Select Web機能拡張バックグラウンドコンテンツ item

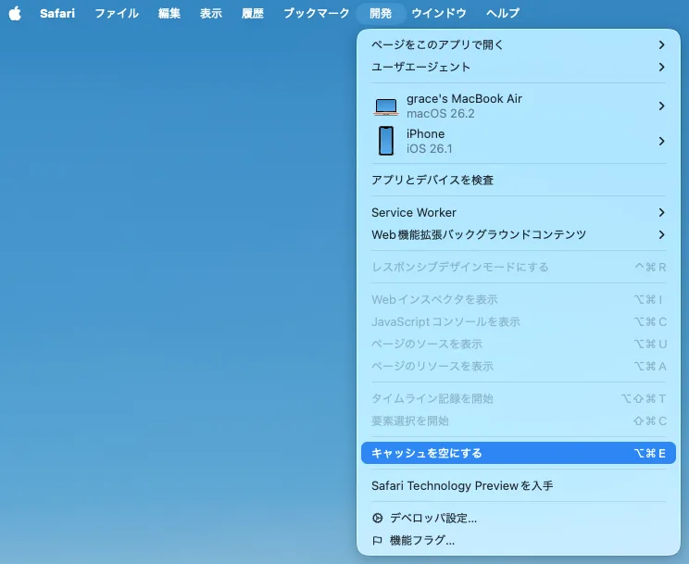pos(519,234)
